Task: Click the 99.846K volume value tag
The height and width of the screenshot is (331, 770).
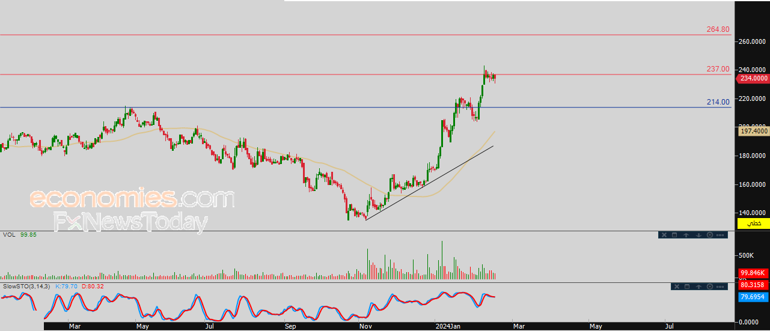Action: click(x=752, y=273)
